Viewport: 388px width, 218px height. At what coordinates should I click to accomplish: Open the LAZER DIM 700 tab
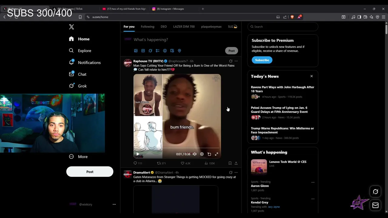click(184, 27)
